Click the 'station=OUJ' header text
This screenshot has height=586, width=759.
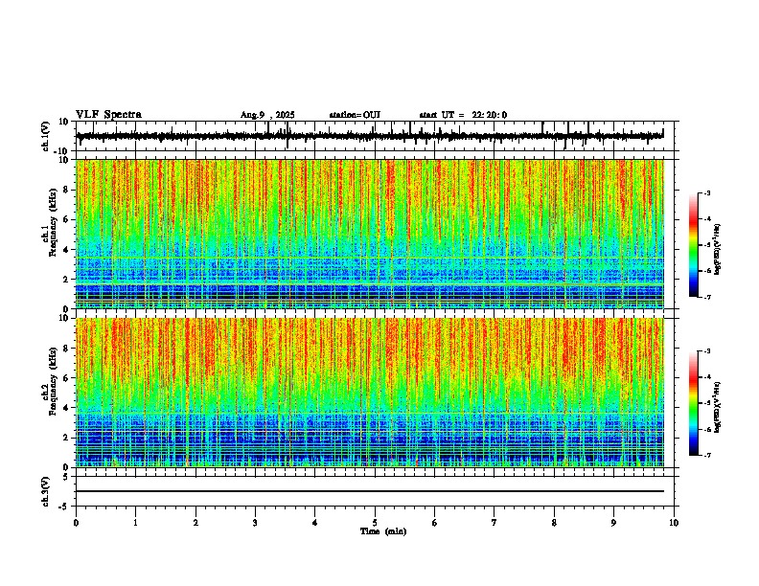point(355,115)
